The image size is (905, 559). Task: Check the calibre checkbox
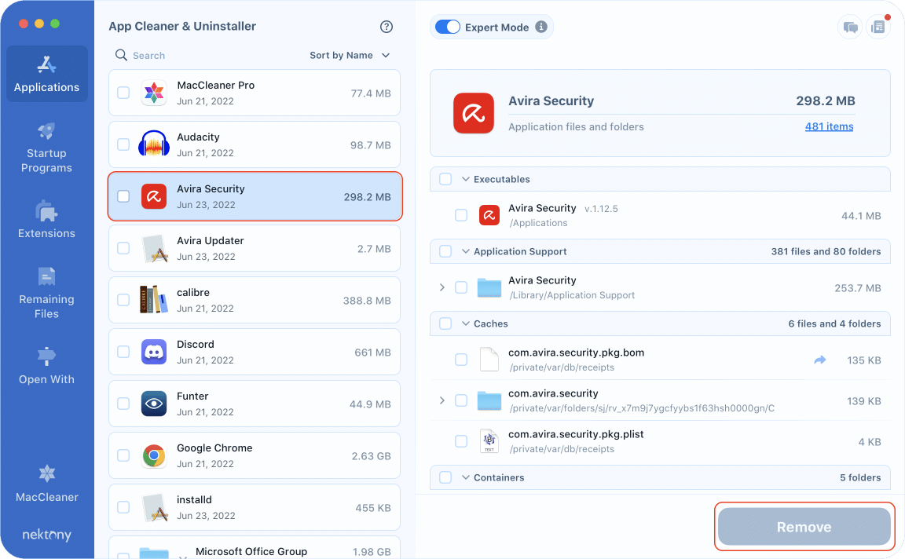123,300
